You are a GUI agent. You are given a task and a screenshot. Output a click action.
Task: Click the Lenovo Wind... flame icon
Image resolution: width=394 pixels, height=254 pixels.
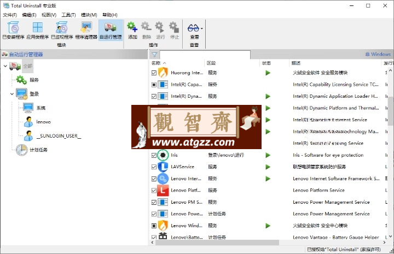click(163, 226)
